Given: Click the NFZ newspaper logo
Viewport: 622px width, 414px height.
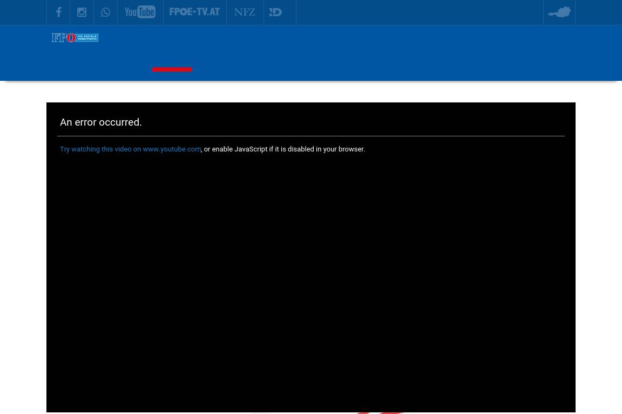Looking at the screenshot, I should point(245,12).
